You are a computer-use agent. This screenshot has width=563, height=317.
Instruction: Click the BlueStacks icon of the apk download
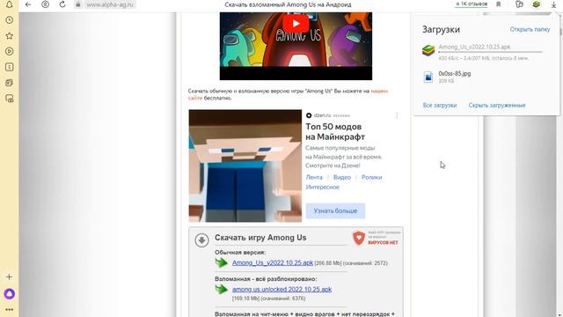click(x=428, y=51)
